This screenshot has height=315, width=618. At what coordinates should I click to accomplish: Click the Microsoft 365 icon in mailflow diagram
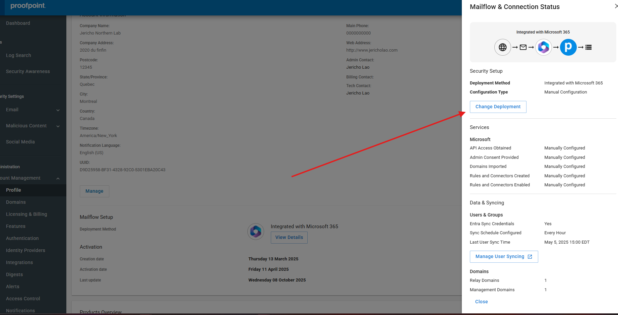[x=544, y=47]
